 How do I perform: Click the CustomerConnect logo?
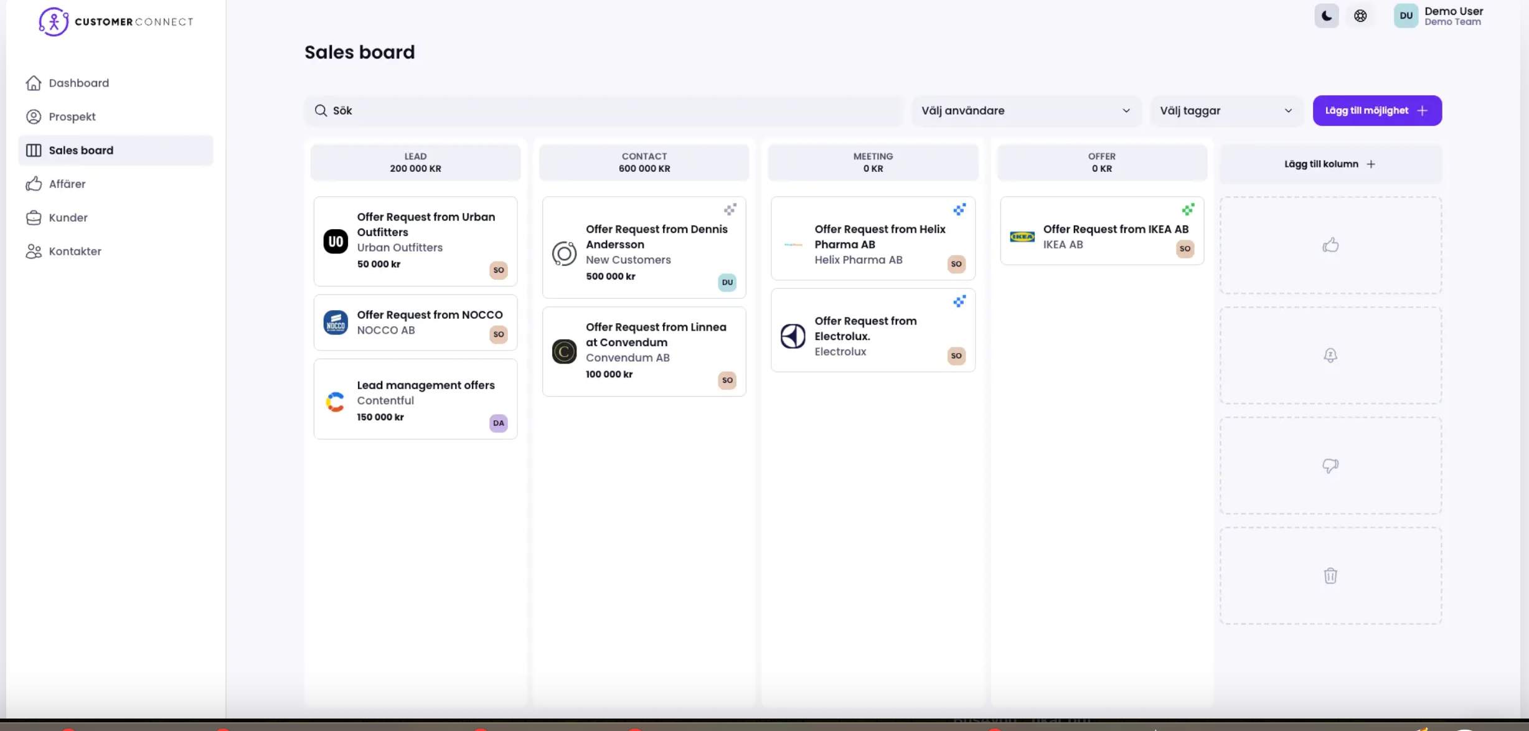click(115, 21)
